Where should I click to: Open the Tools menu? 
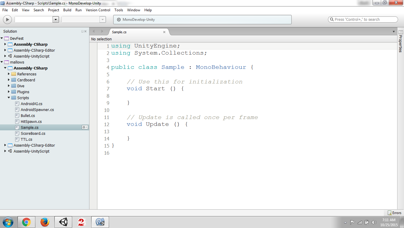tap(119, 10)
